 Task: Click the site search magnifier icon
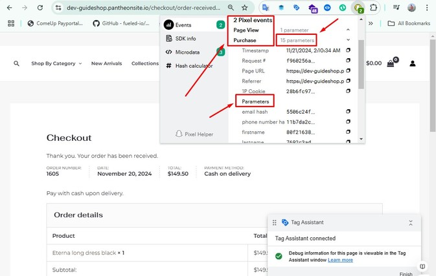16,63
